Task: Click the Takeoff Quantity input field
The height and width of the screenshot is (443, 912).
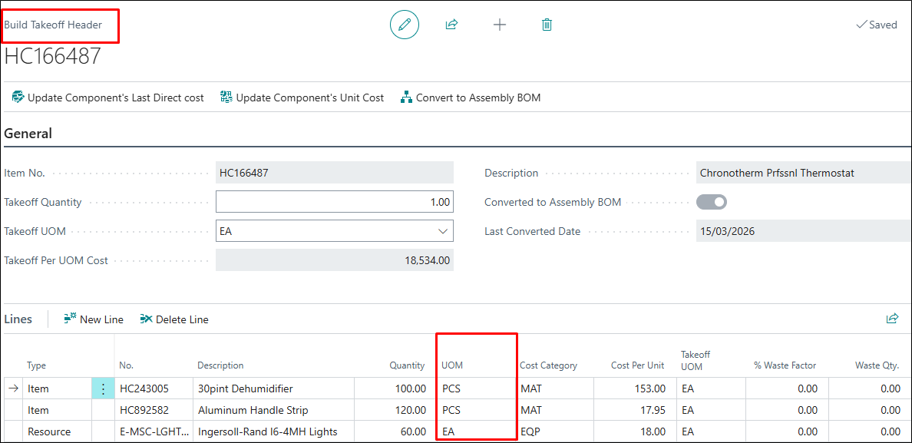Action: click(x=334, y=202)
